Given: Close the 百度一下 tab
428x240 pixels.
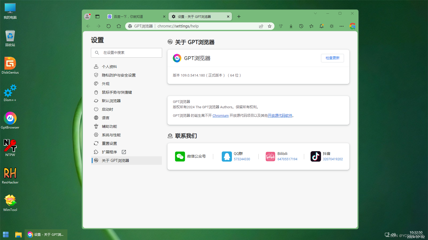Looking at the screenshot, I should 164,17.
